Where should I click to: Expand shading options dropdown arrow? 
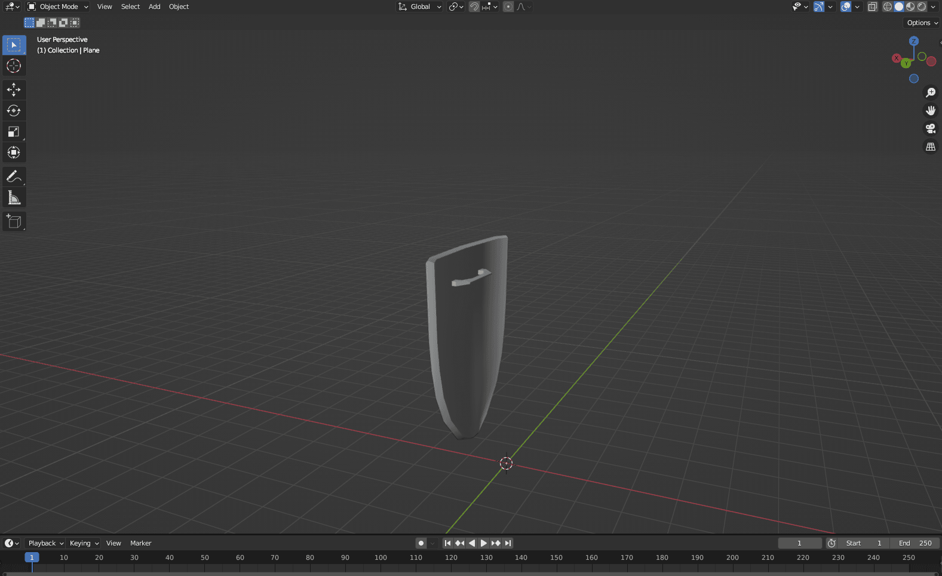click(x=933, y=7)
